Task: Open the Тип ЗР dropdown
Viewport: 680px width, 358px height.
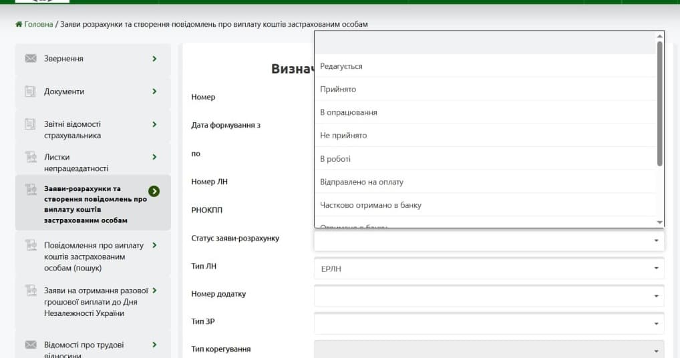Action: point(489,324)
